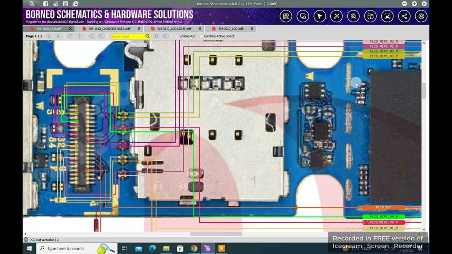Go to previous page with left arrow

pyautogui.click(x=49, y=36)
